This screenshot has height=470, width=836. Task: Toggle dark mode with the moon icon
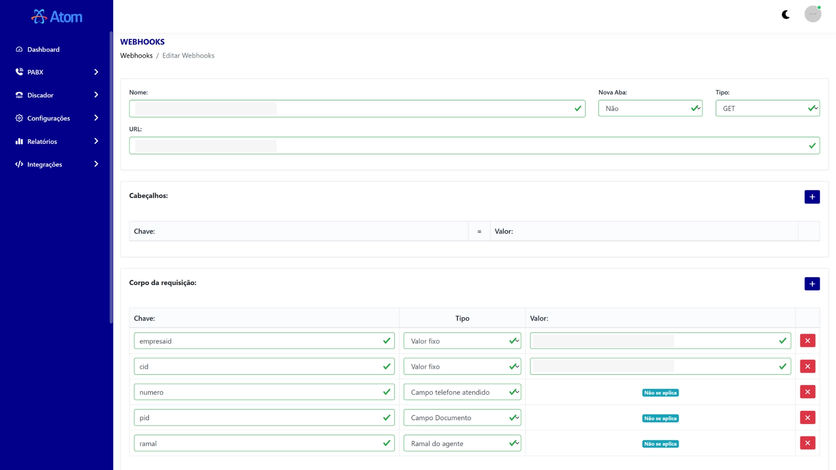pyautogui.click(x=785, y=14)
